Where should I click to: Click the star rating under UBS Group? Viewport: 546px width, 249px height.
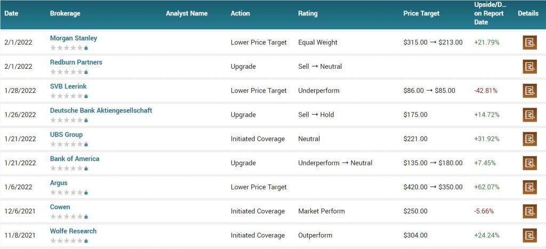(x=67, y=144)
